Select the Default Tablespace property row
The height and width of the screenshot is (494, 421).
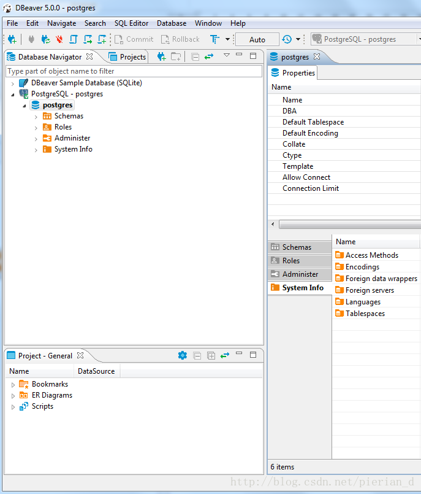(344, 122)
